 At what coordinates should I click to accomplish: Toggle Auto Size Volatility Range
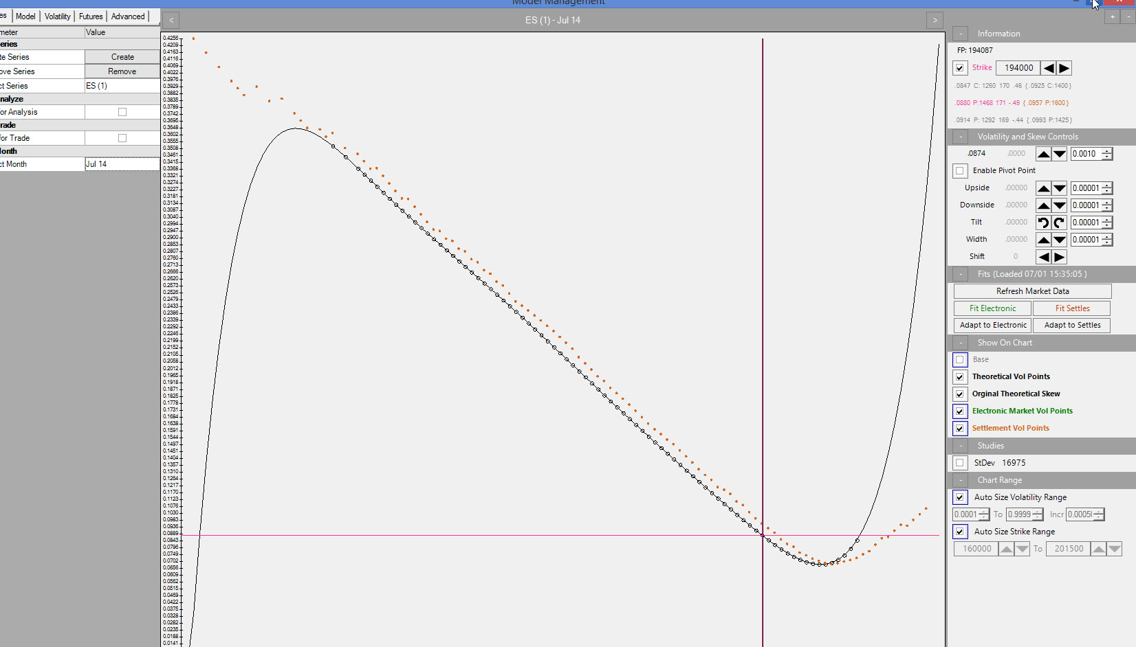click(960, 497)
